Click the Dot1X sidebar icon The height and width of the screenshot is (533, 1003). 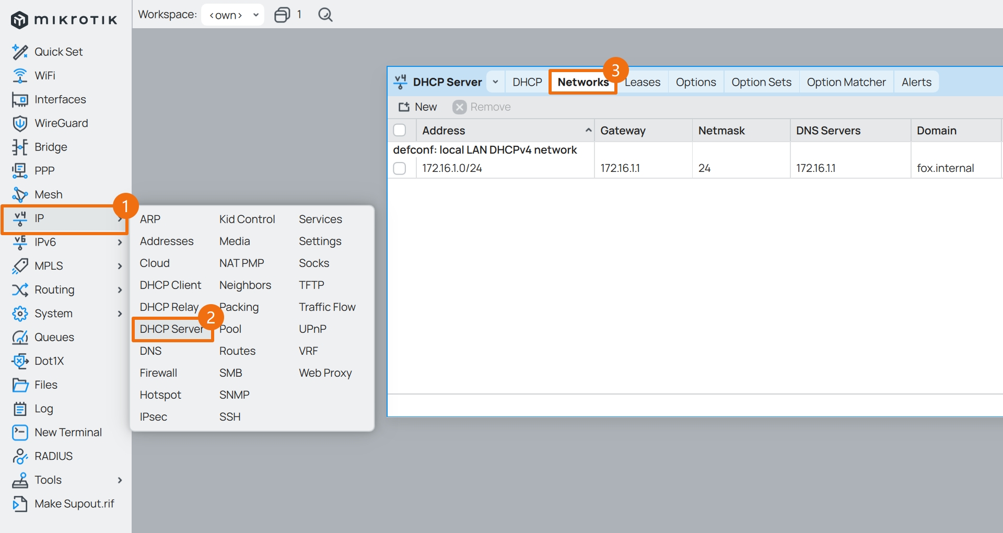click(x=20, y=361)
